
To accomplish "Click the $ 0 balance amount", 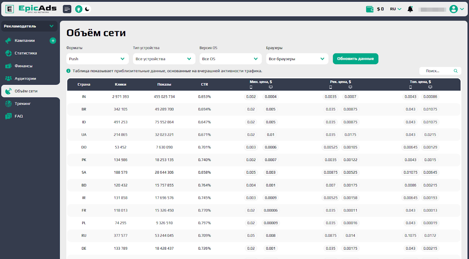I will pos(380,9).
